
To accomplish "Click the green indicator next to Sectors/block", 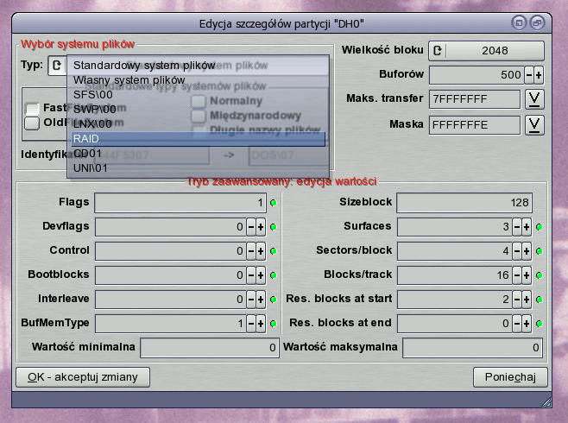I will coord(540,251).
